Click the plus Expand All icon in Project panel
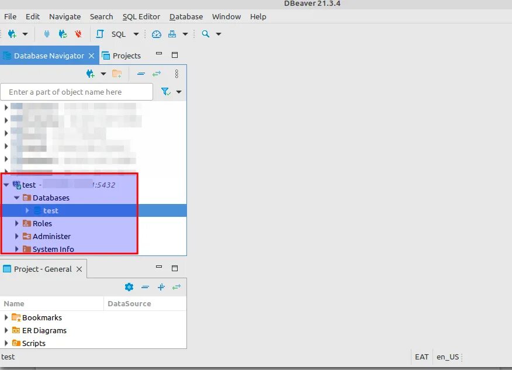Viewport: 512px width, 370px height. [161, 287]
